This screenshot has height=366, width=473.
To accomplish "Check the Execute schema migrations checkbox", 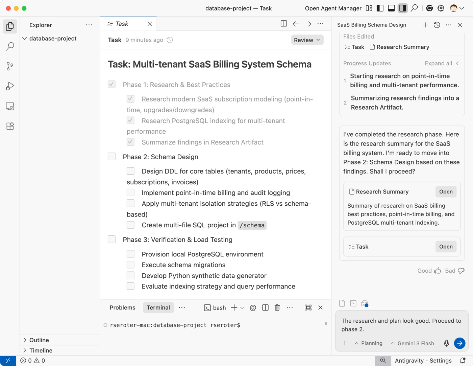I will click(x=130, y=265).
